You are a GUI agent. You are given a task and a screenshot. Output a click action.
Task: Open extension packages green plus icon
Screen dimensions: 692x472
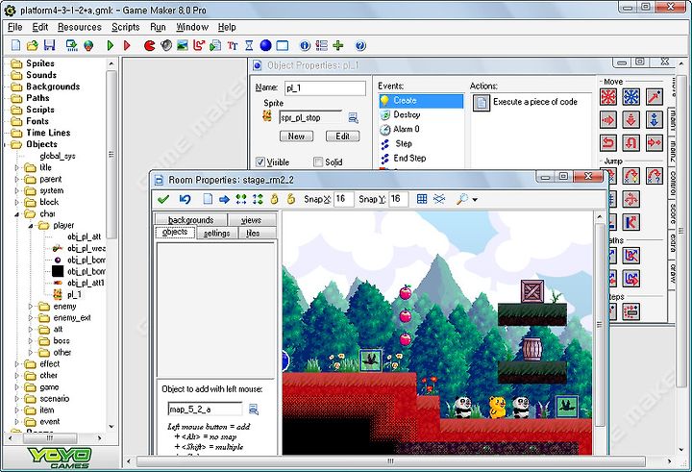click(x=338, y=45)
